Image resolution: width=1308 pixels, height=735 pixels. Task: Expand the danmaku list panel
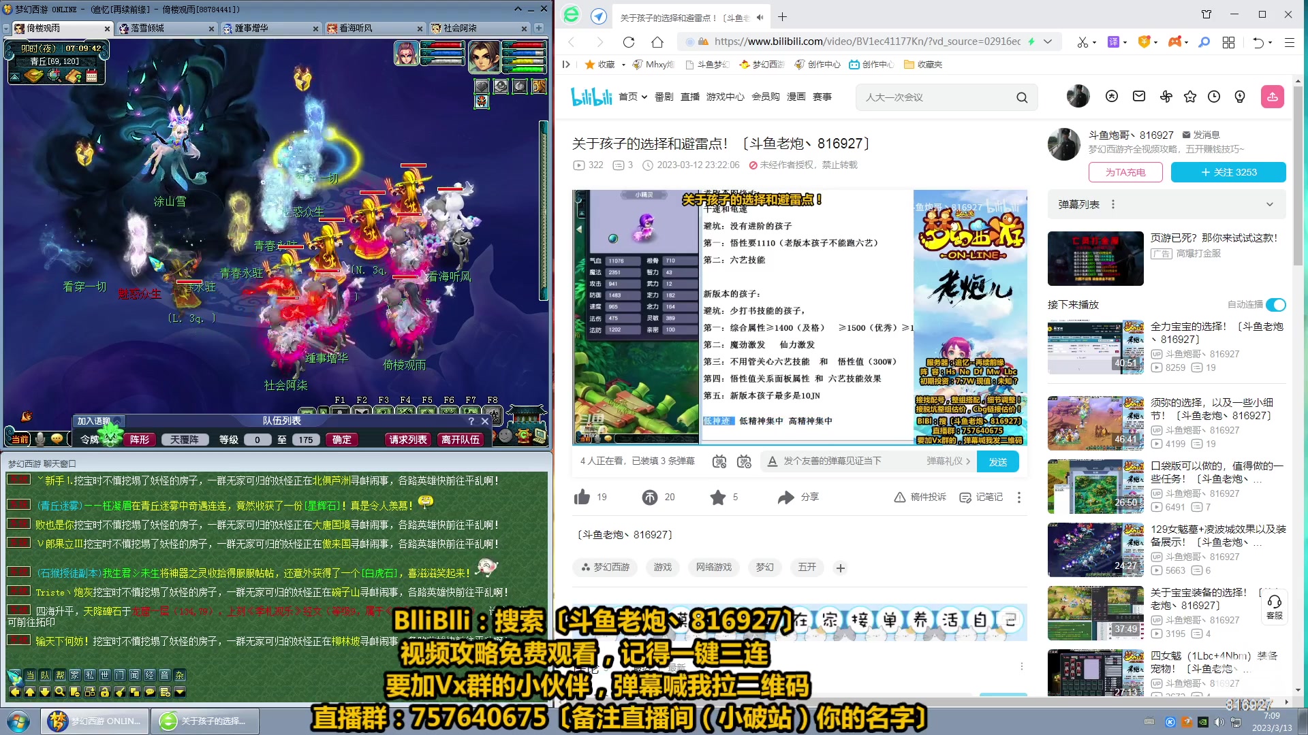coord(1270,204)
